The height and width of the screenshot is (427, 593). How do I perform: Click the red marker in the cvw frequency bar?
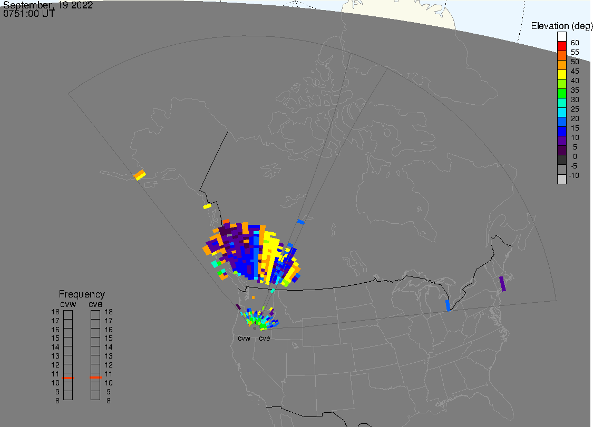[68, 378]
